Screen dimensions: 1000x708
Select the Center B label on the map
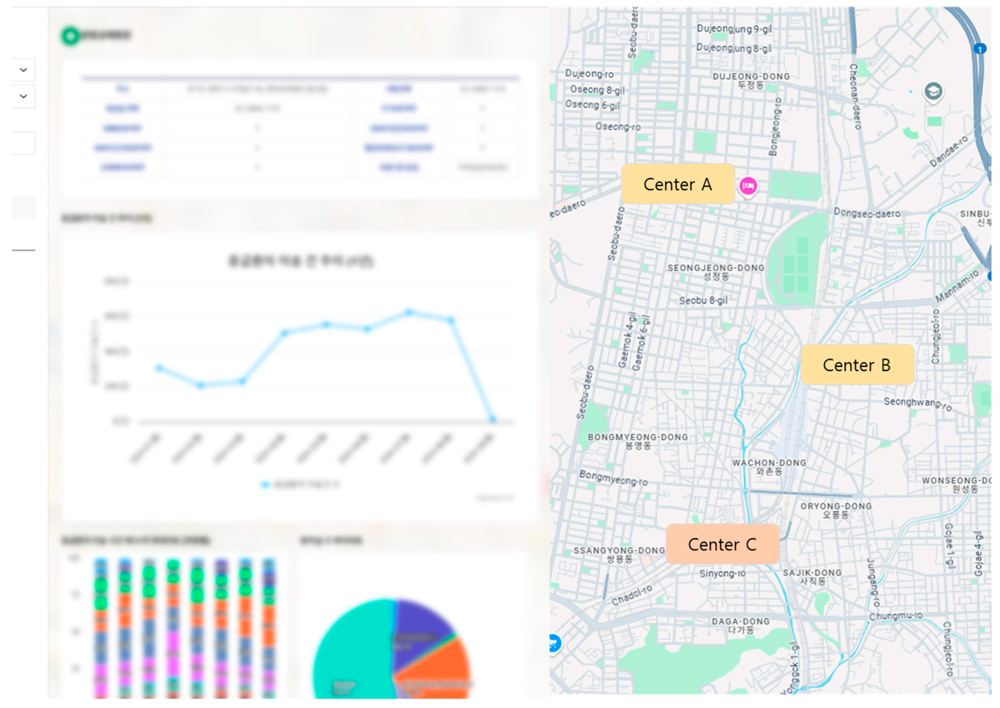point(857,365)
